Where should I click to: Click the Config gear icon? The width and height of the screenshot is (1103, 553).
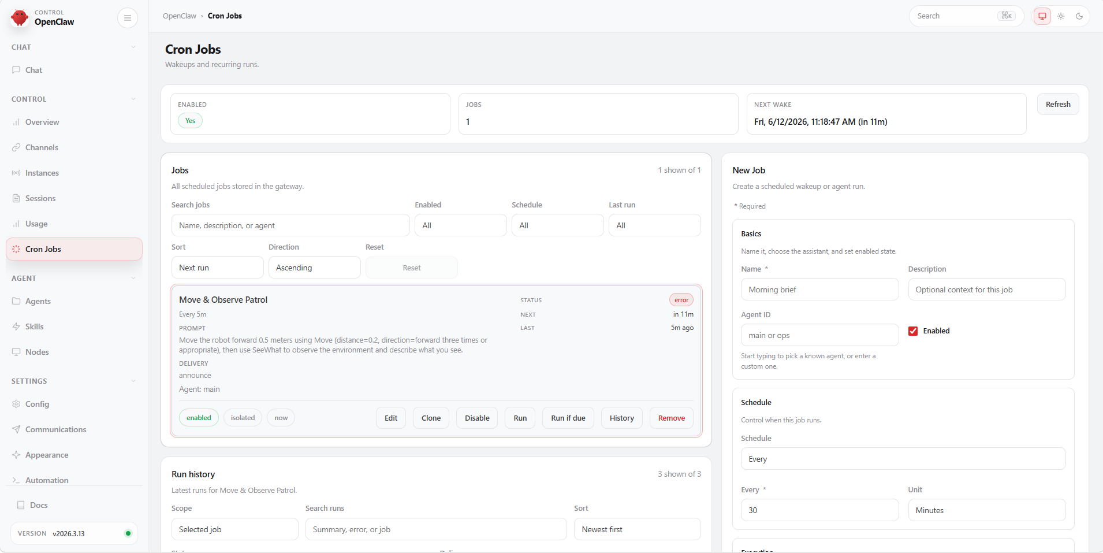coord(16,404)
